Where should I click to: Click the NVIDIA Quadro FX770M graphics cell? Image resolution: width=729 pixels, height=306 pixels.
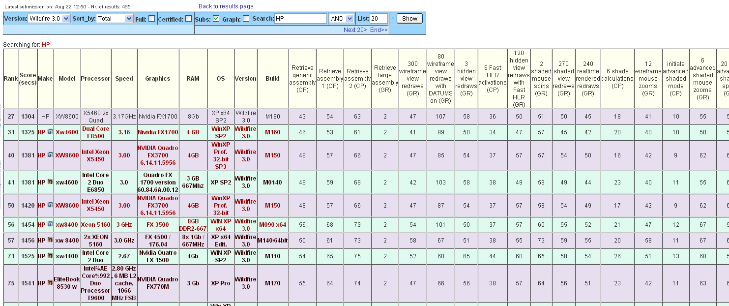pos(158,283)
